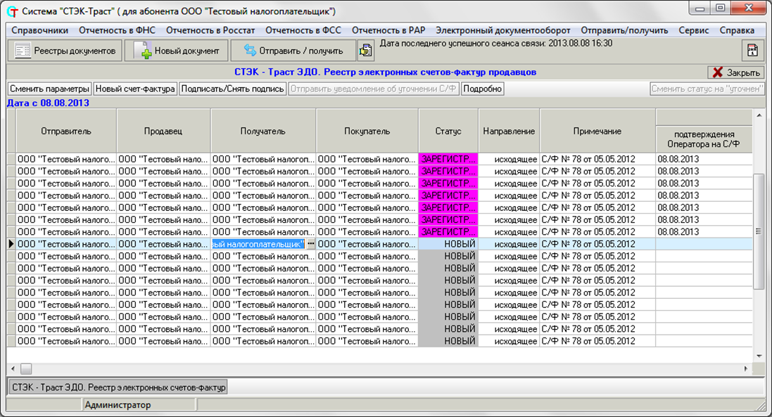Screen dimensions: 772x417
Task: Click the Дата с 08.08.2013 label
Action: (x=48, y=103)
